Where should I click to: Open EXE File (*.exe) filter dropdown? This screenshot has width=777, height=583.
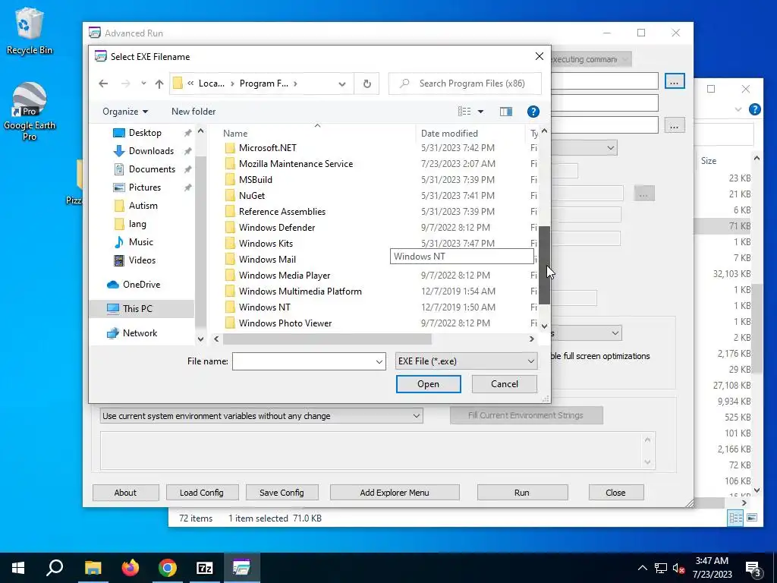click(x=466, y=361)
